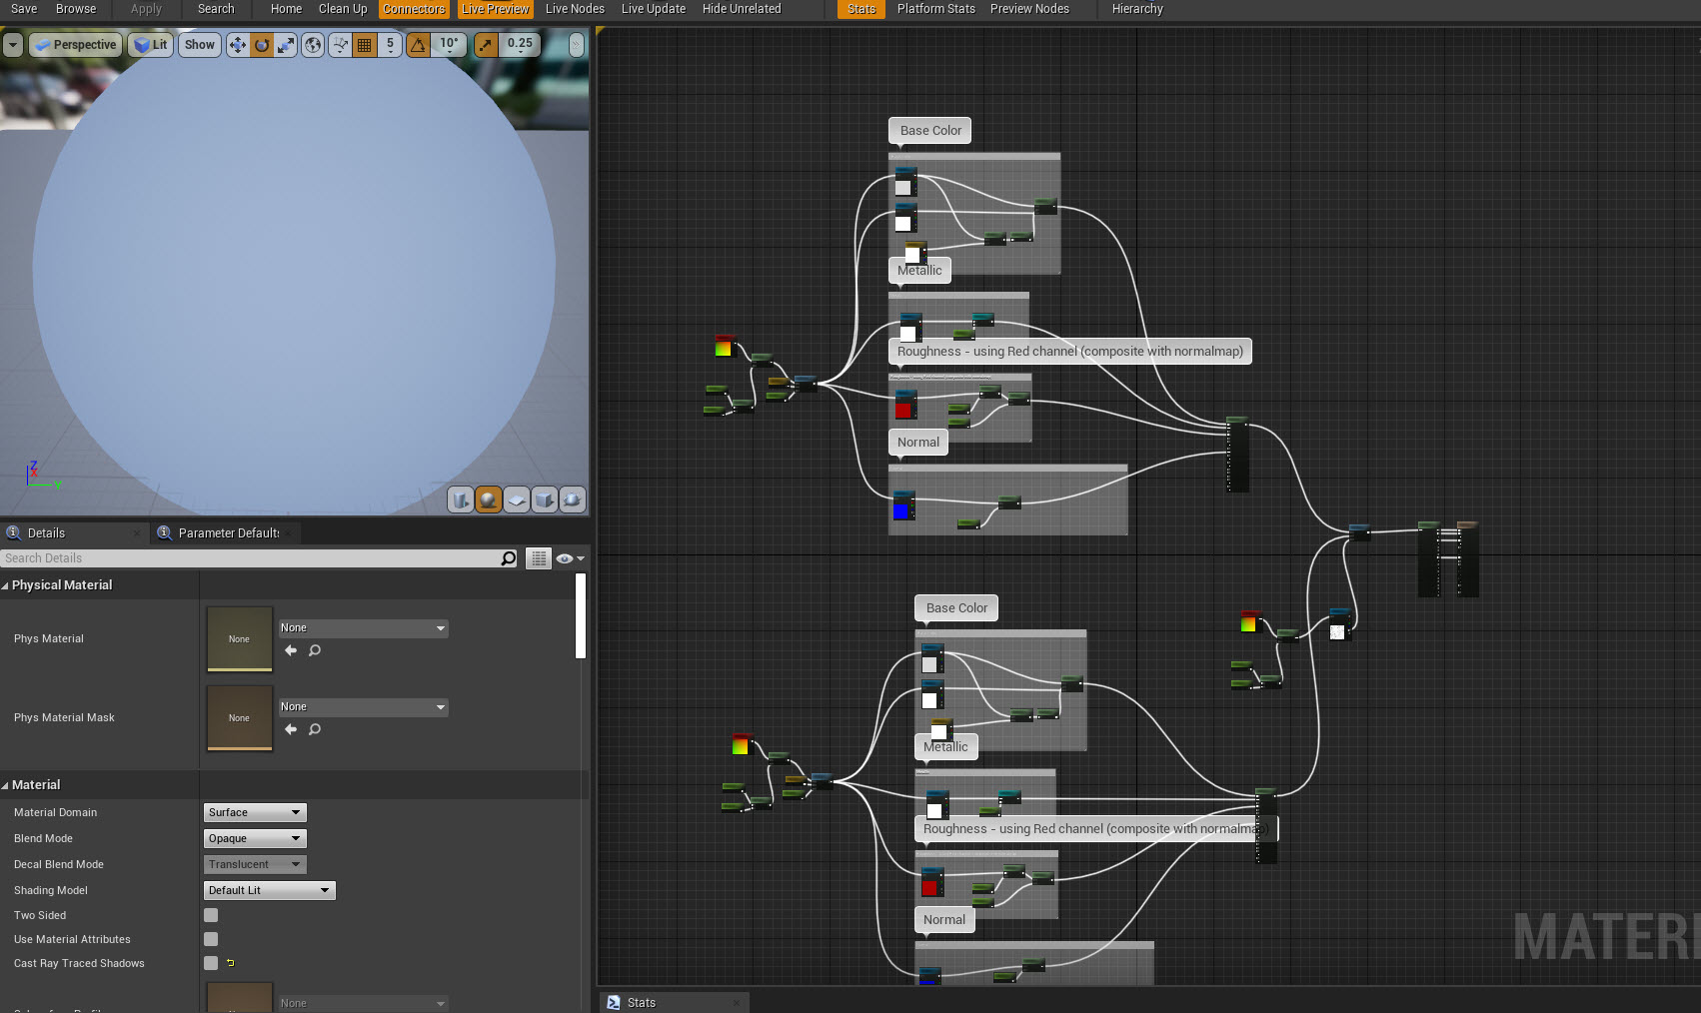Open Phys Material Mask asset dropdown
The width and height of the screenshot is (1701, 1013).
[x=363, y=707]
